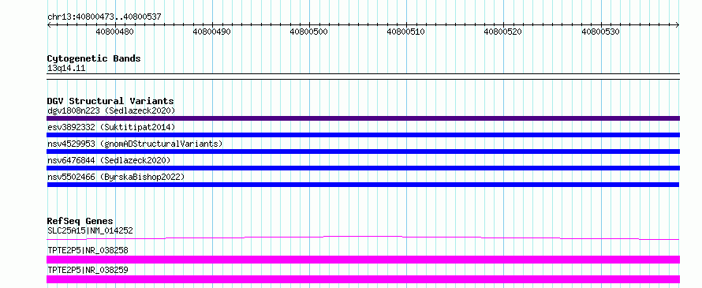Select the blue nsv6476844 variant bar
Screen dimensions: 702x288
pyautogui.click(x=363, y=168)
